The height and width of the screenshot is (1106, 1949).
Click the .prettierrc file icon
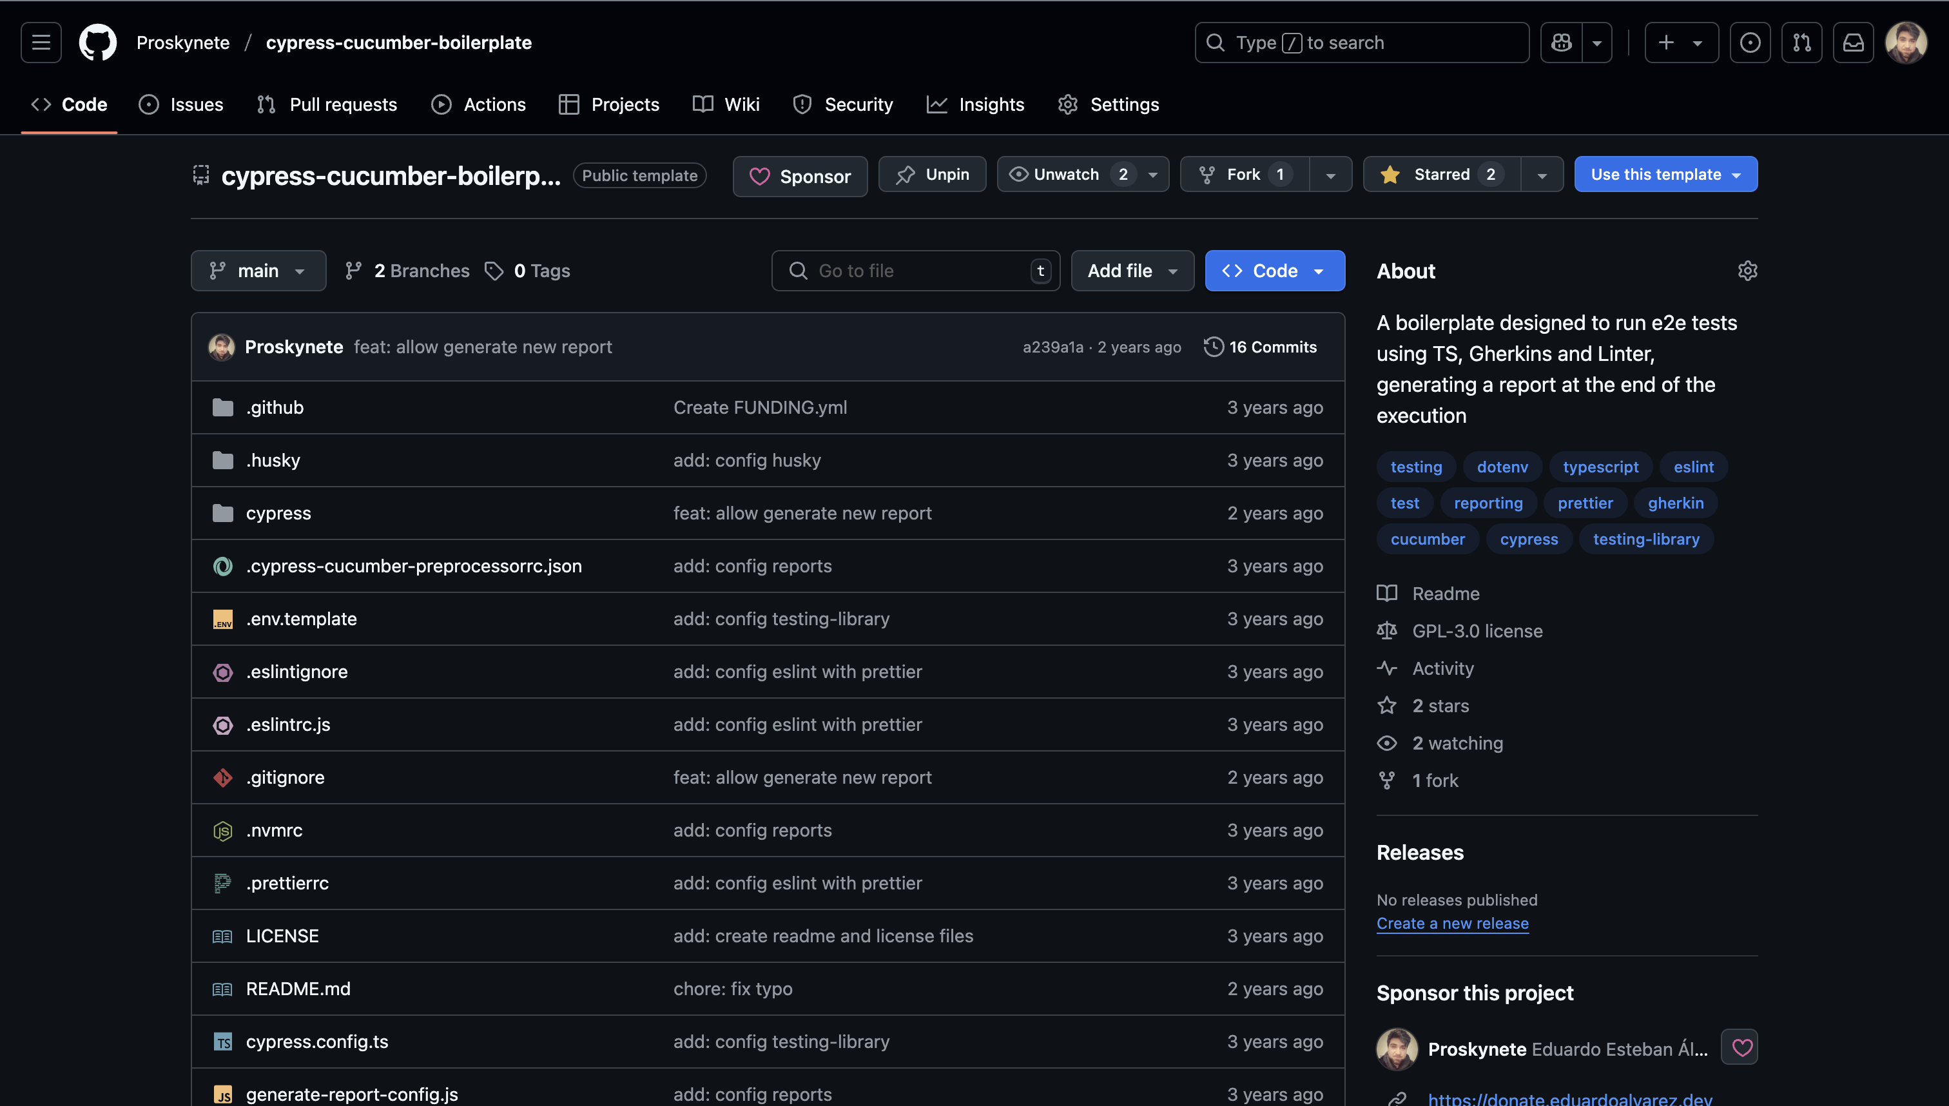coord(222,883)
